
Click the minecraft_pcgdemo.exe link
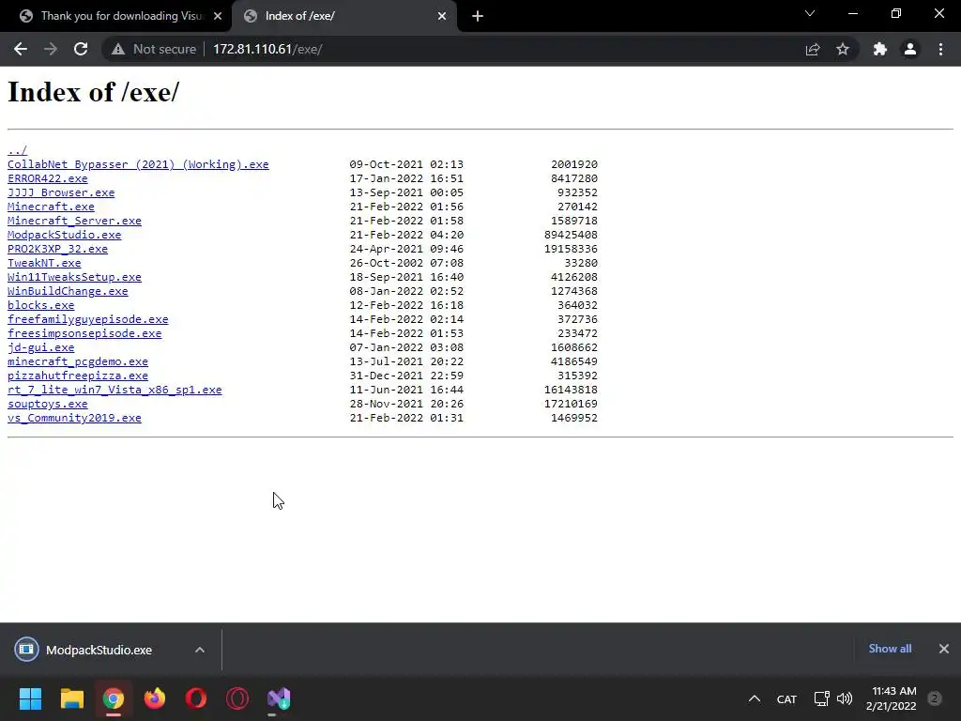pos(78,361)
